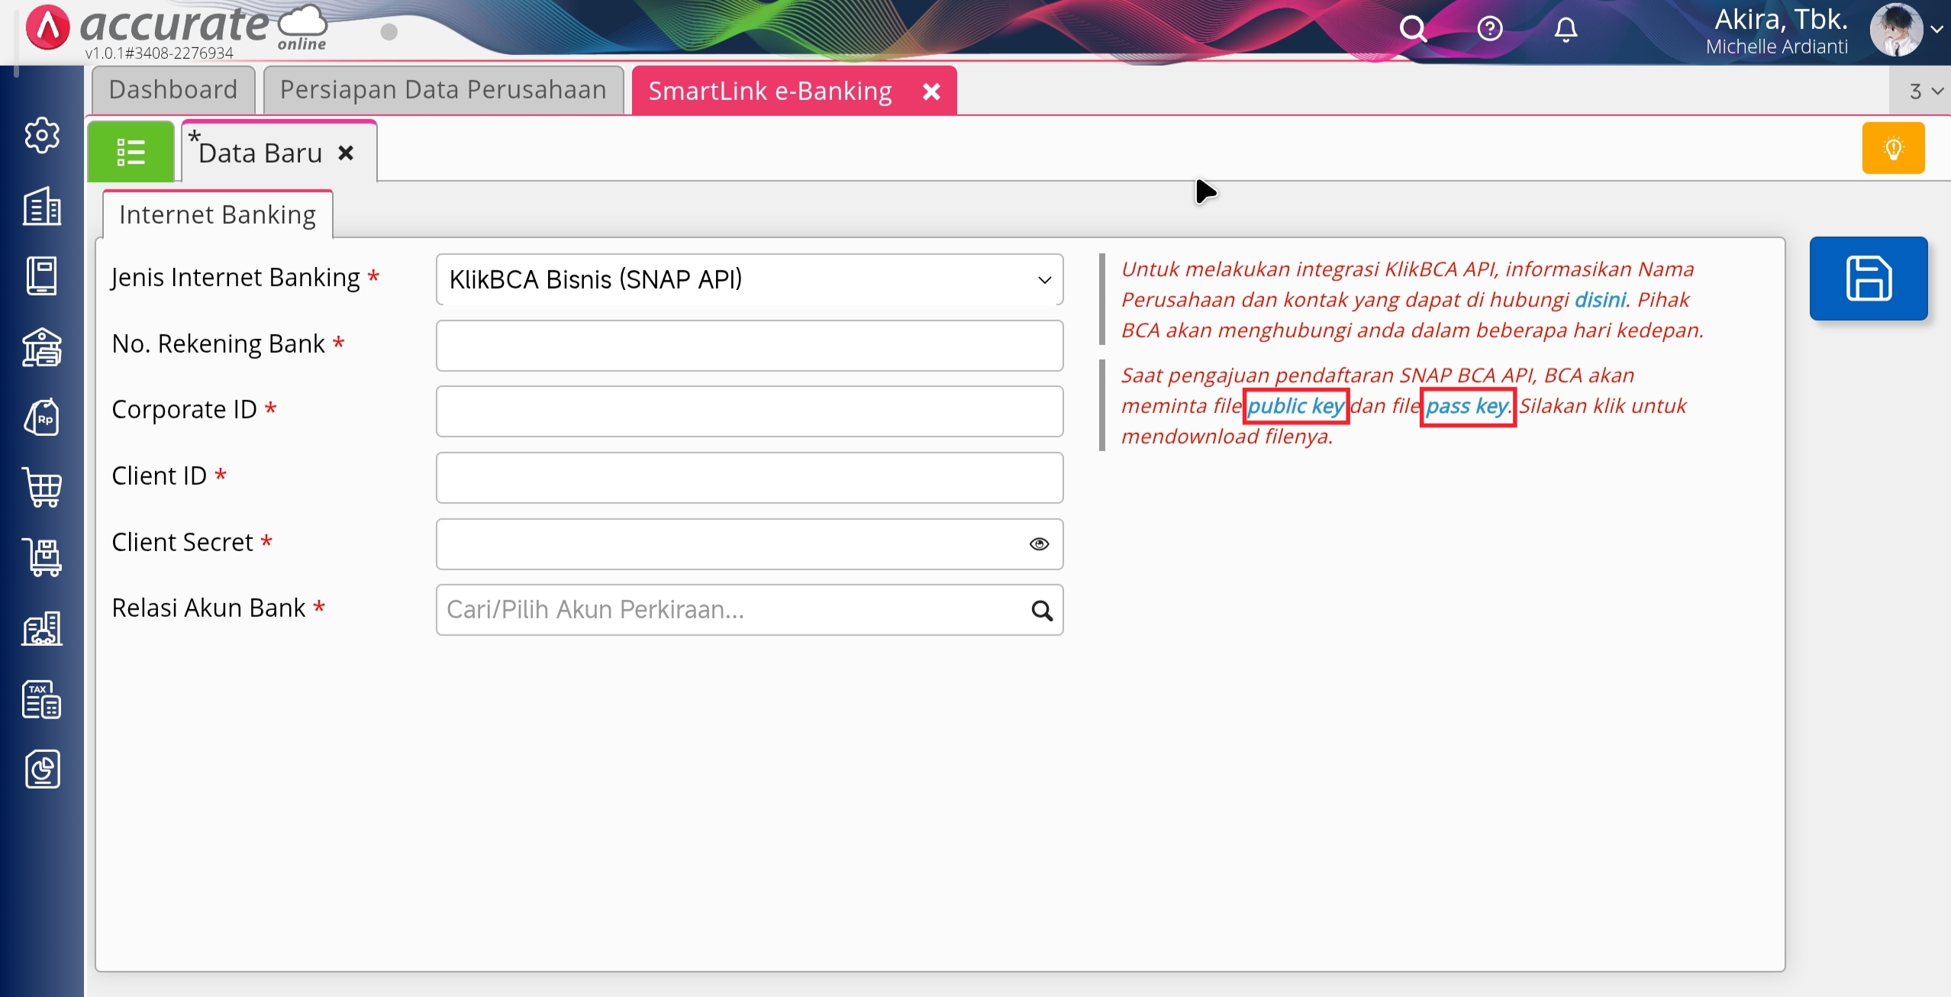Screen dimensions: 1951x997
Task: Open the shopping cart sidebar module
Action: click(42, 487)
